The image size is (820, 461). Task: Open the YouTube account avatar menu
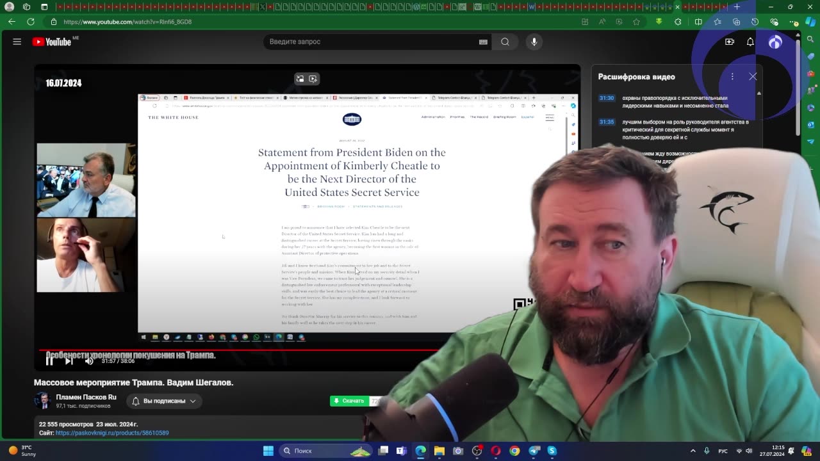pos(775,42)
